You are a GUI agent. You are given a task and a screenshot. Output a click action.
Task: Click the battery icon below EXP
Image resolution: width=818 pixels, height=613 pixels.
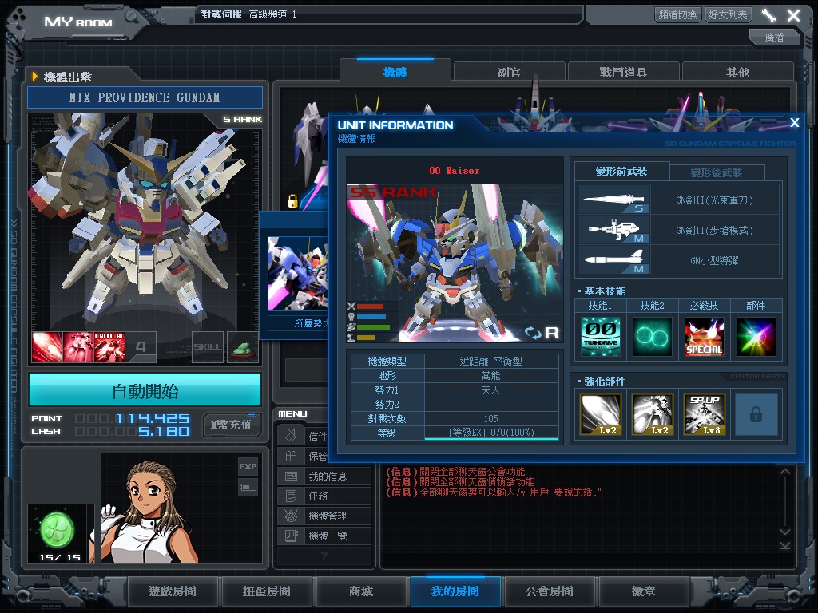pyautogui.click(x=248, y=488)
